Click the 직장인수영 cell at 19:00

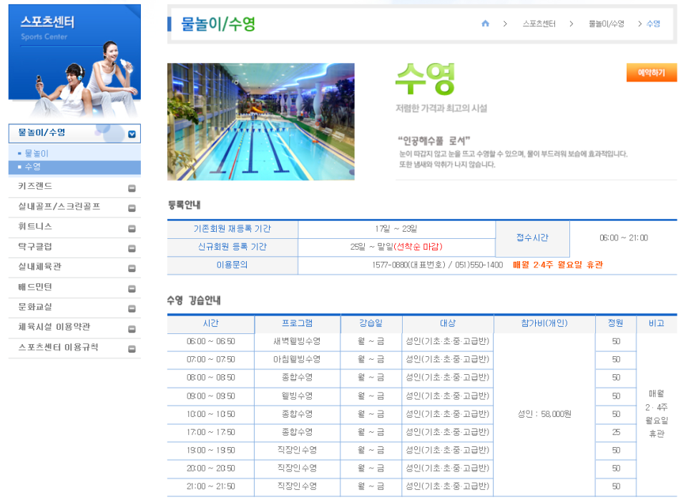click(x=297, y=450)
